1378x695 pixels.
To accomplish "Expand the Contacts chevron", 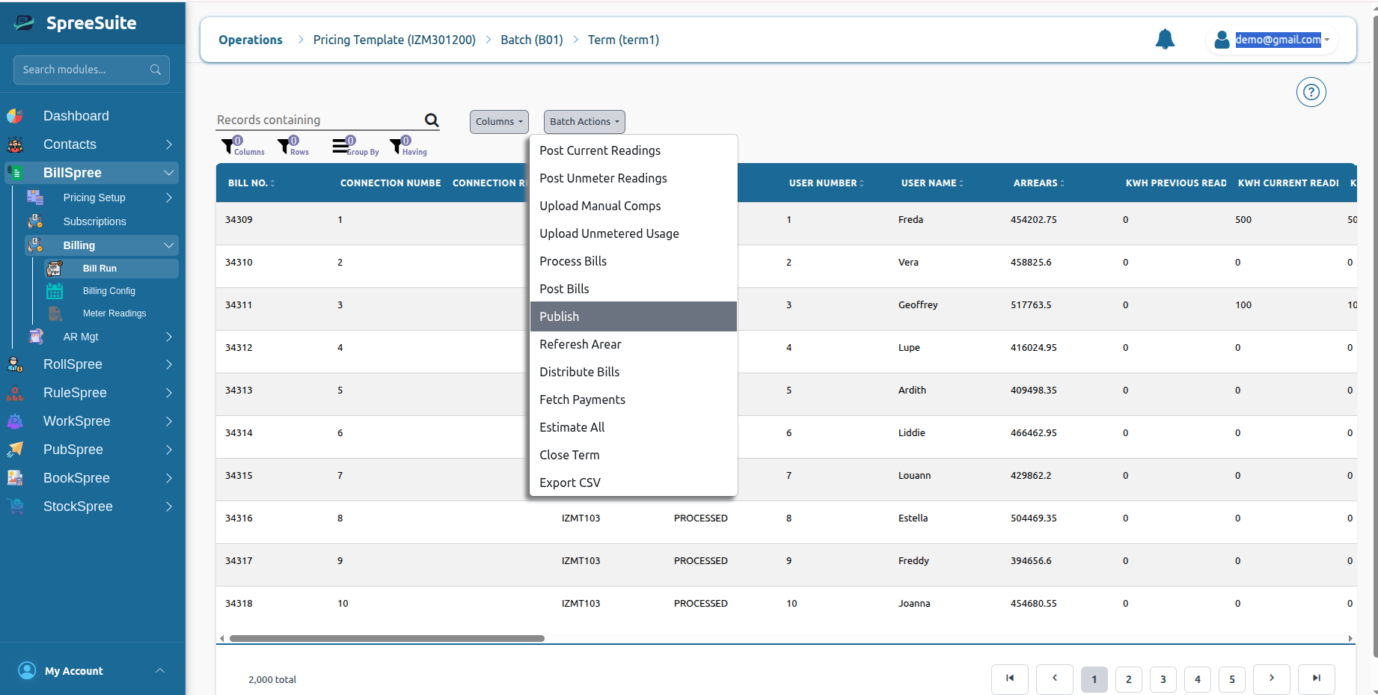I will click(x=169, y=144).
